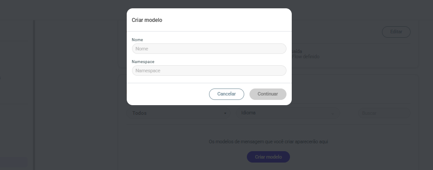Click the empty-state message about modelos
Image resolution: width=433 pixels, height=170 pixels.
[x=268, y=142]
